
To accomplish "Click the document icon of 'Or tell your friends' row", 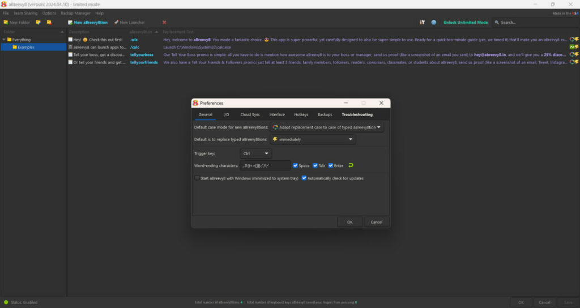I will pos(70,62).
